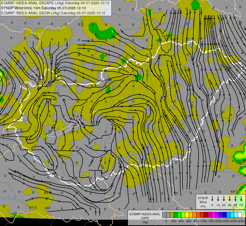This screenshot has width=246, height=226.
Task: Click the '30' speed value in wind legend
Action: click(230, 205)
